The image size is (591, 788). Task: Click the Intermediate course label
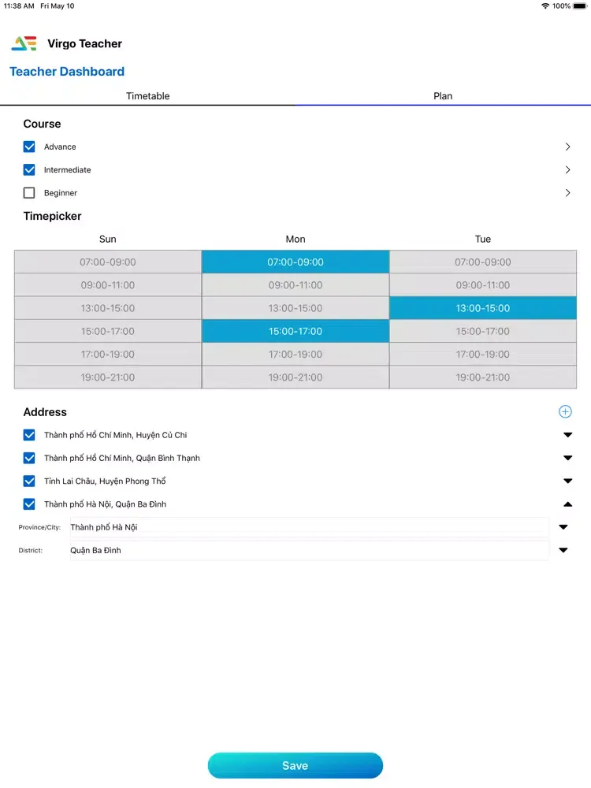[67, 170]
